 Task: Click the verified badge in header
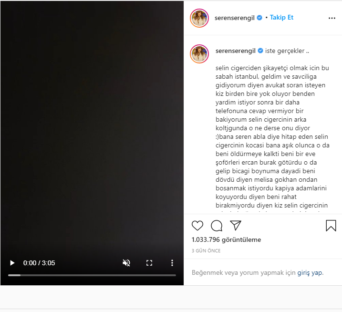[x=259, y=18]
